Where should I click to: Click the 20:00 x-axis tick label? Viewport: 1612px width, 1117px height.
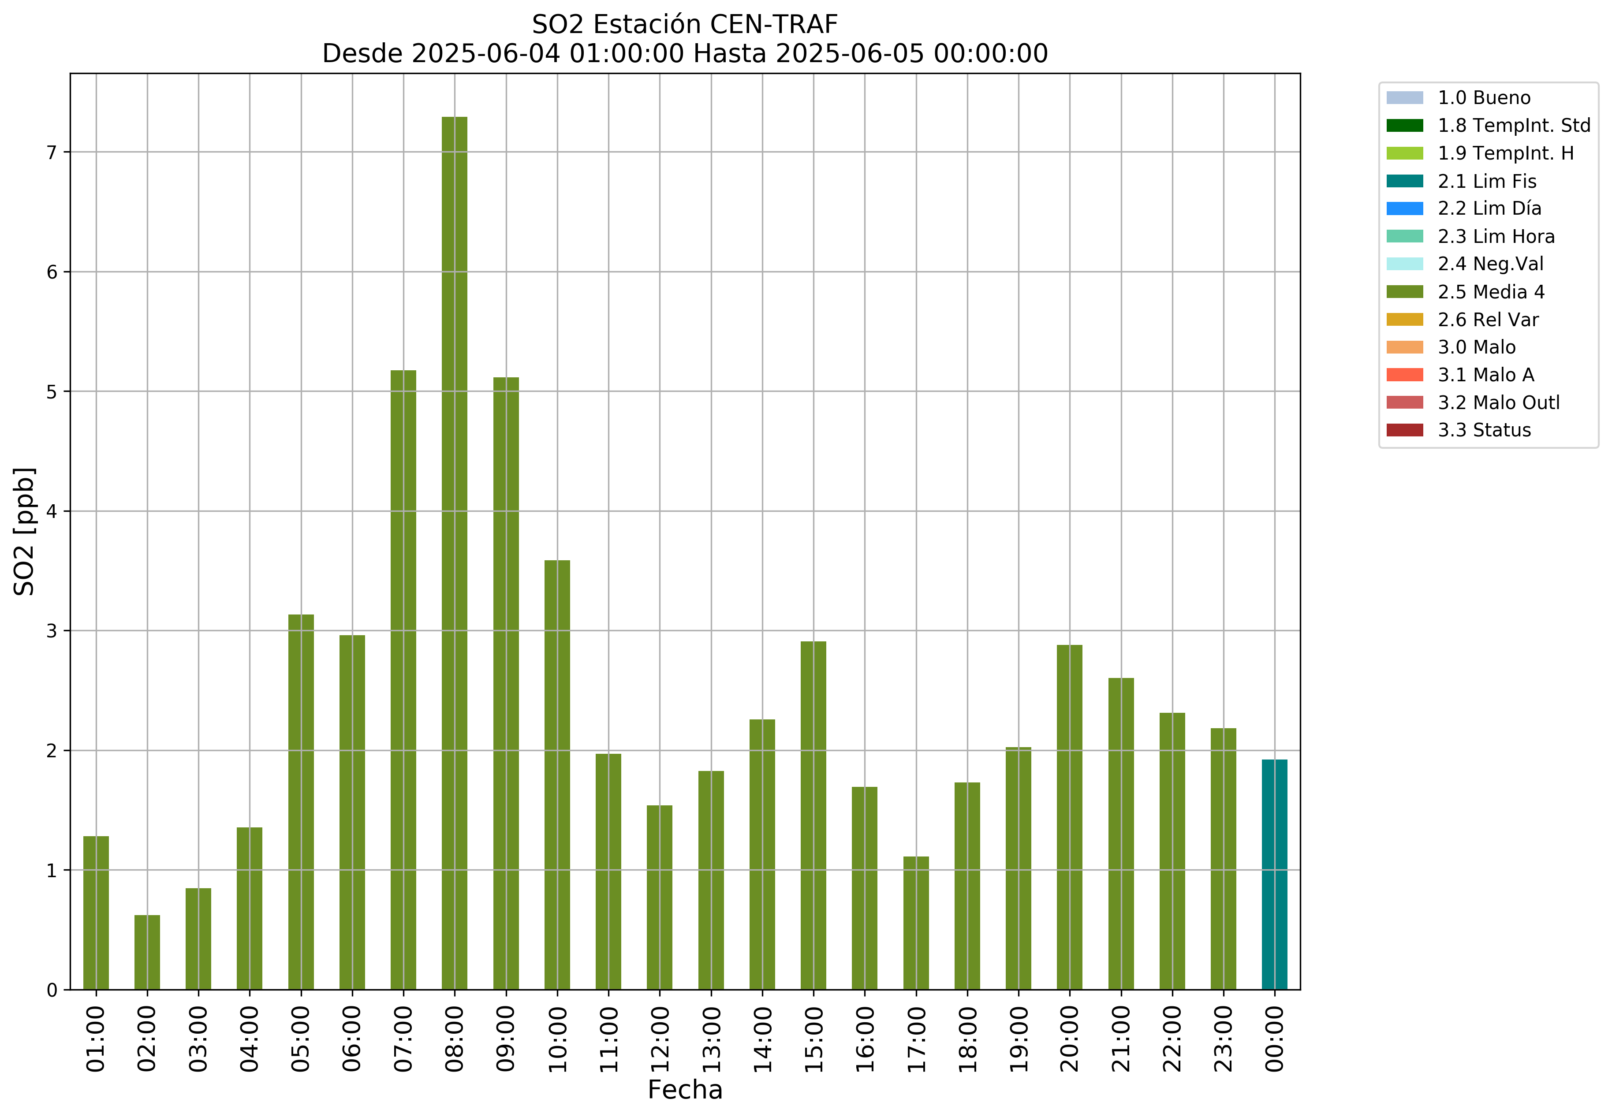tap(1070, 1039)
